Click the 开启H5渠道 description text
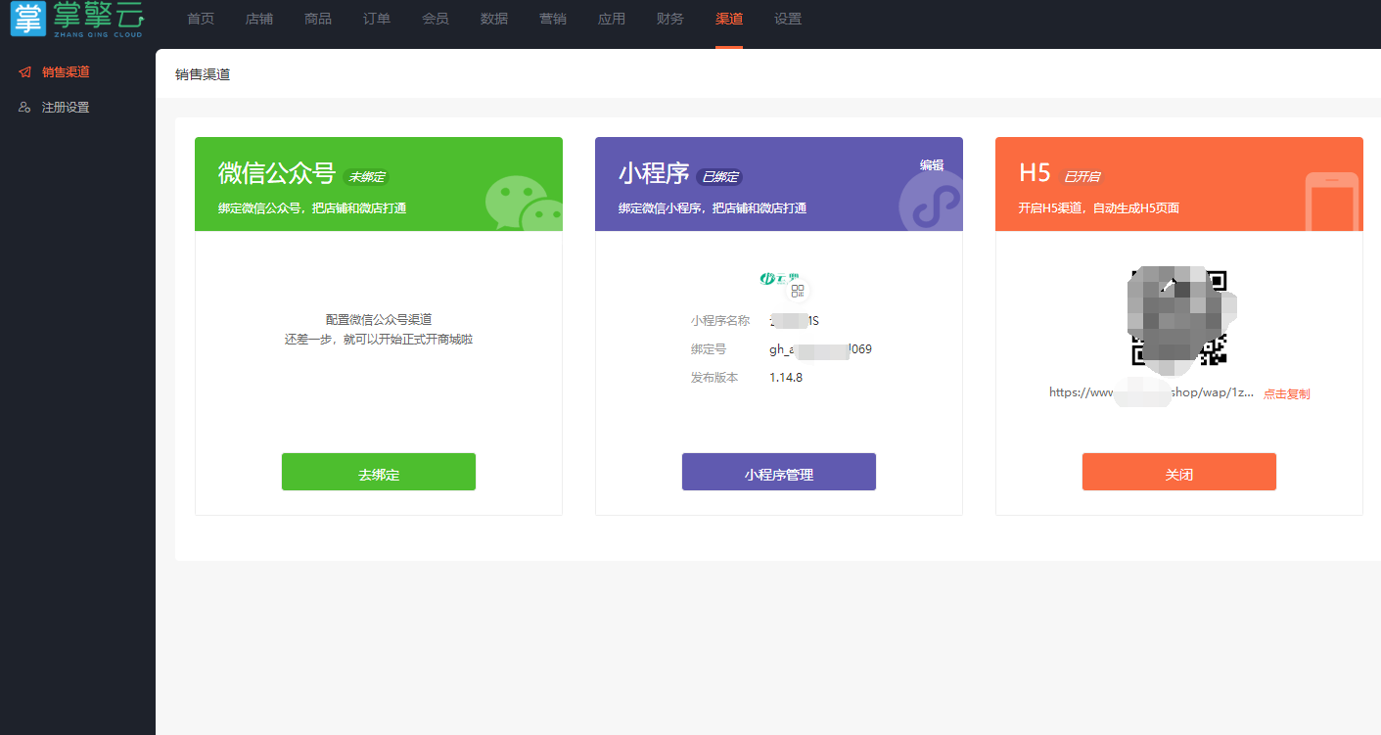 pyautogui.click(x=1099, y=208)
